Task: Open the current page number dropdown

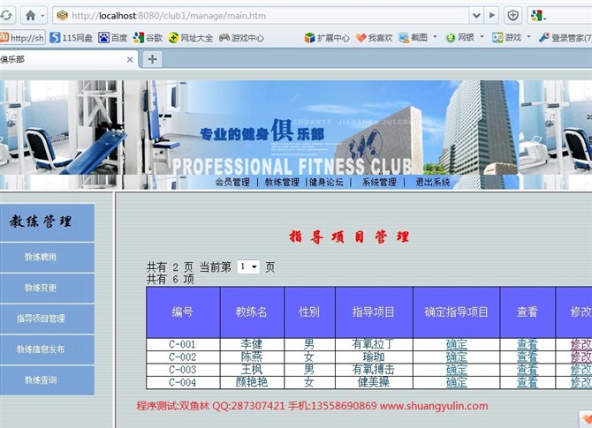Action: coord(248,267)
